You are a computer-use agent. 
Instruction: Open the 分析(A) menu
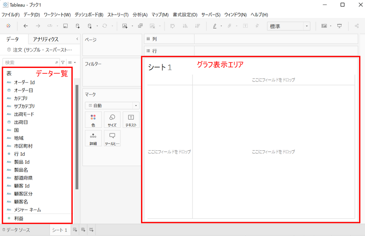[140, 15]
